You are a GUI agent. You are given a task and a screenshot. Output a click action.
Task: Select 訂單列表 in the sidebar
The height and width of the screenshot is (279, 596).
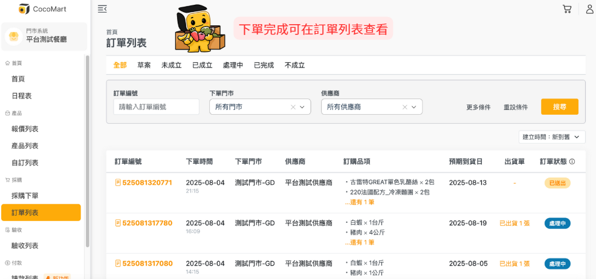point(41,213)
